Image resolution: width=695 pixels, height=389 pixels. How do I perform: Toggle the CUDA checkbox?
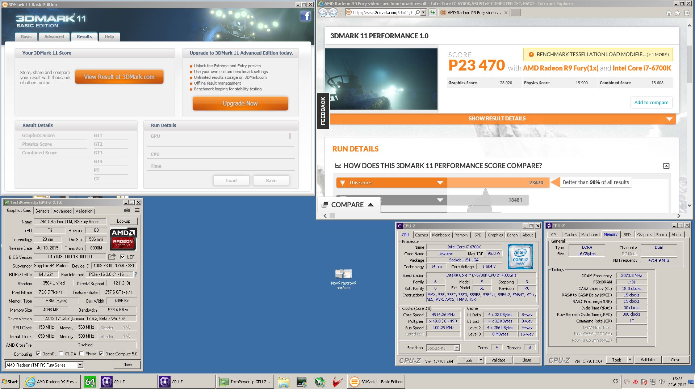tap(61, 354)
